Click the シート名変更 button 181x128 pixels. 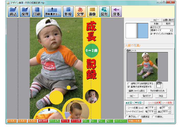pyautogui.click(x=154, y=103)
